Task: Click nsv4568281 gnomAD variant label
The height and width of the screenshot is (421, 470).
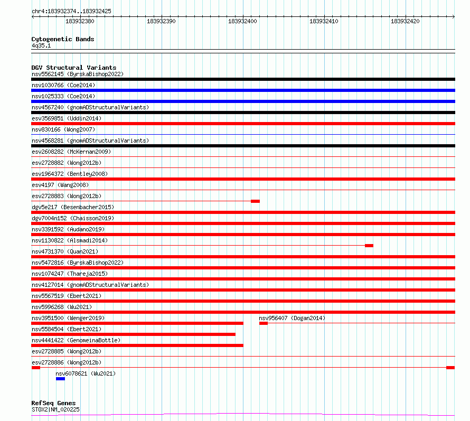Action: 90,141
